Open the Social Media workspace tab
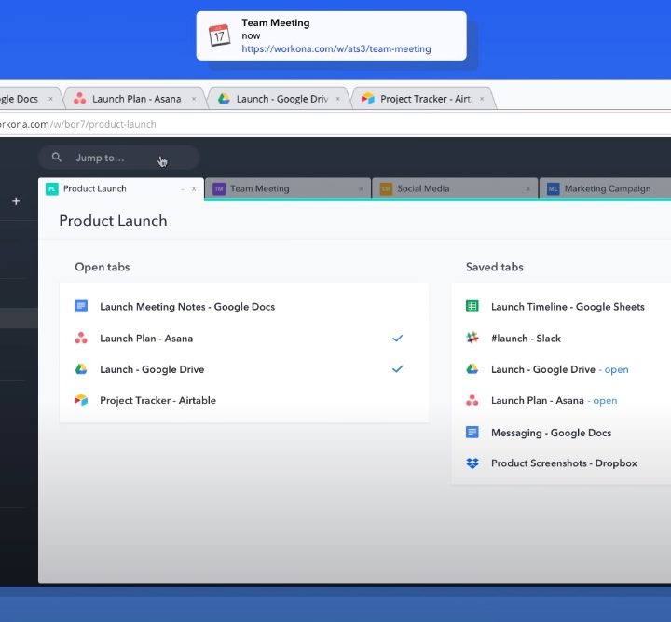 455,188
